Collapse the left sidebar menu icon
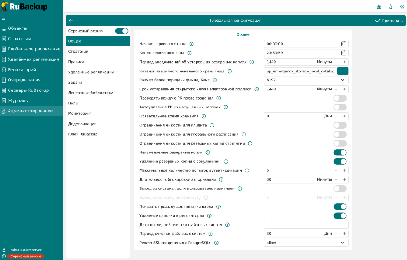This screenshot has height=260, width=407. tap(3, 18)
